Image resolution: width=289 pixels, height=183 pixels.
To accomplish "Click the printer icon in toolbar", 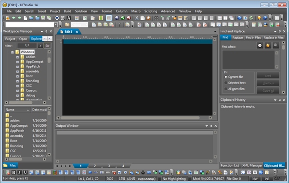I will click(57, 18).
